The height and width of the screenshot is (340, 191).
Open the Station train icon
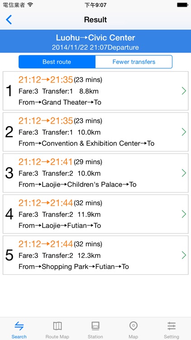click(95, 326)
